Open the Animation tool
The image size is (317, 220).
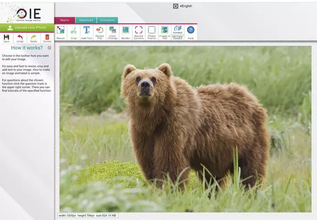178,30
